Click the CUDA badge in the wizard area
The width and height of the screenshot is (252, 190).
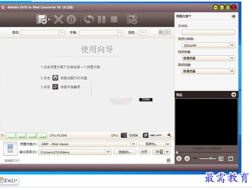[x=146, y=100]
